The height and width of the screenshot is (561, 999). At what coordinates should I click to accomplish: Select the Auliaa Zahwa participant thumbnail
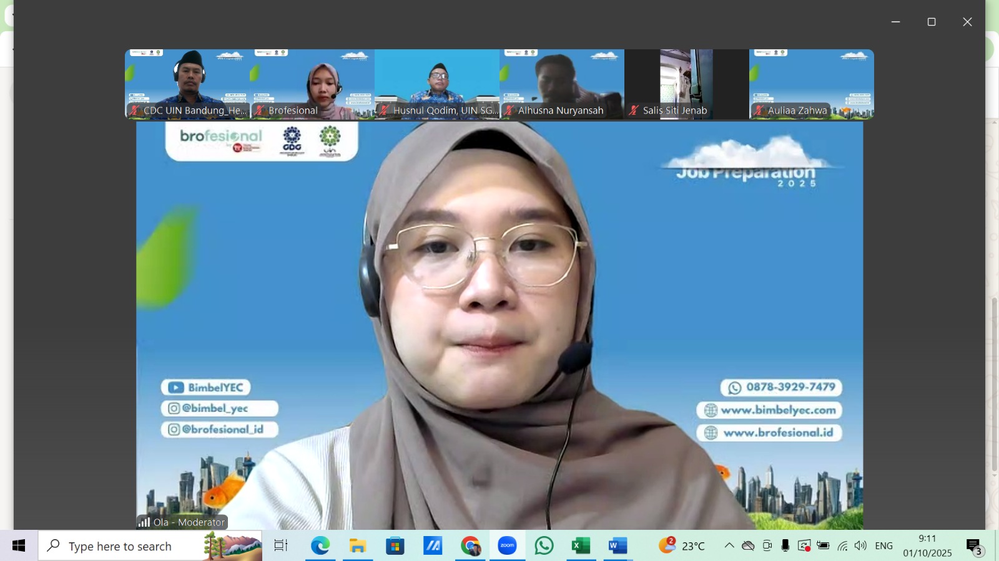[811, 84]
